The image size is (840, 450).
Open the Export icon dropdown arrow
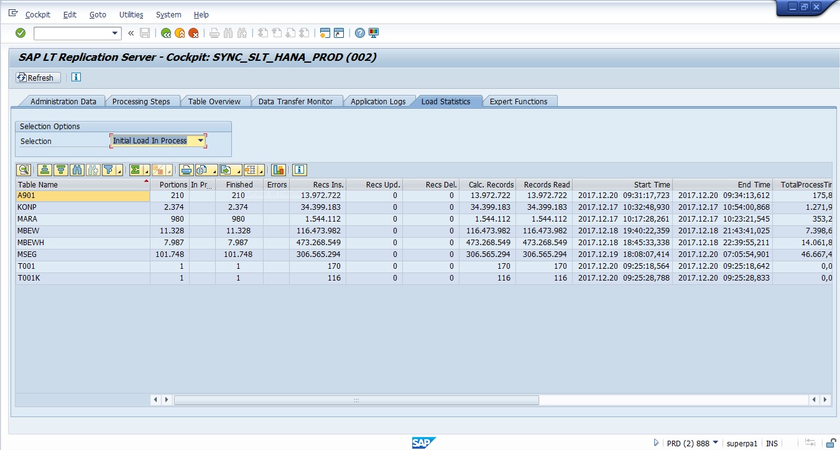(239, 169)
